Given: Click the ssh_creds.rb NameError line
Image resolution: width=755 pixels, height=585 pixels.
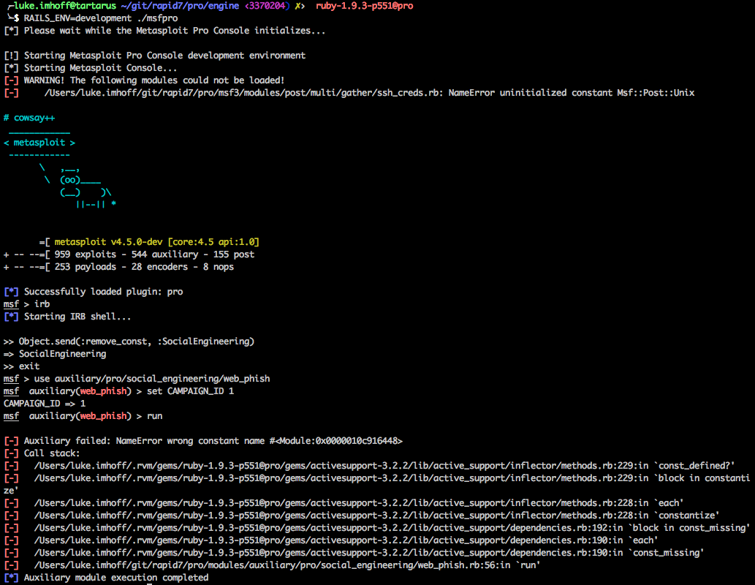Looking at the screenshot, I should (349, 93).
